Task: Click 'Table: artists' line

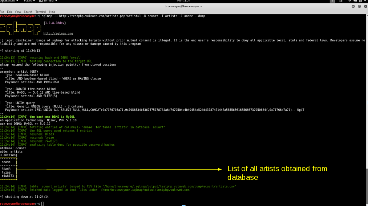Action: 11,152
